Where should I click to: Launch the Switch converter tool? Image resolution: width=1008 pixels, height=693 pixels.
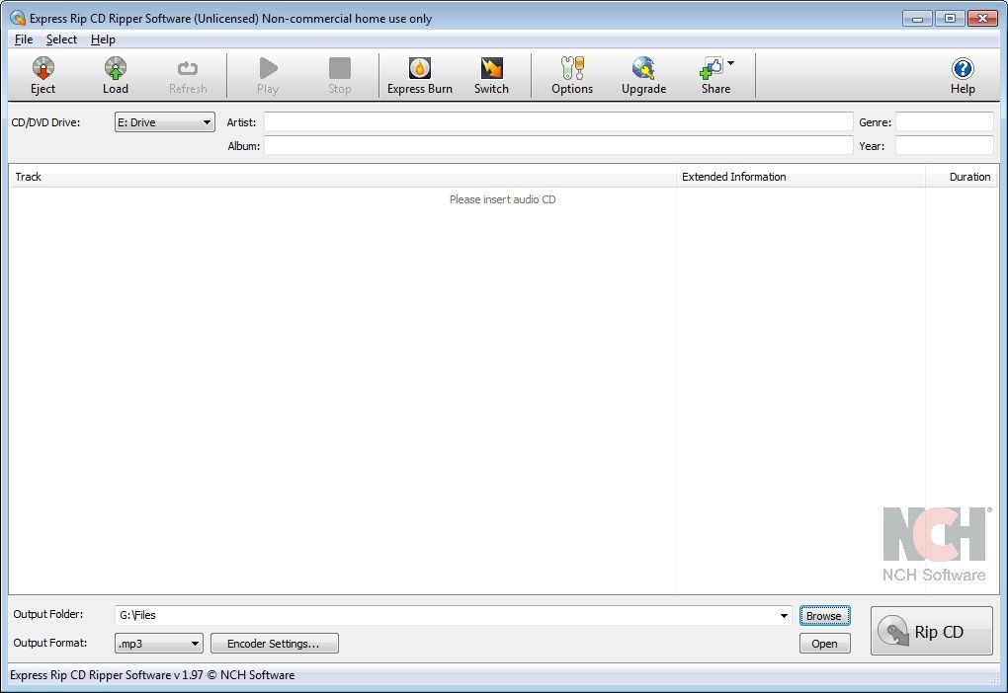click(x=491, y=69)
